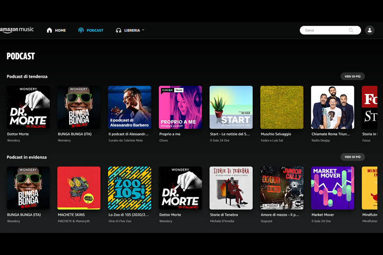Click Podcast di tendenza section heading
383x255 pixels.
pos(27,76)
